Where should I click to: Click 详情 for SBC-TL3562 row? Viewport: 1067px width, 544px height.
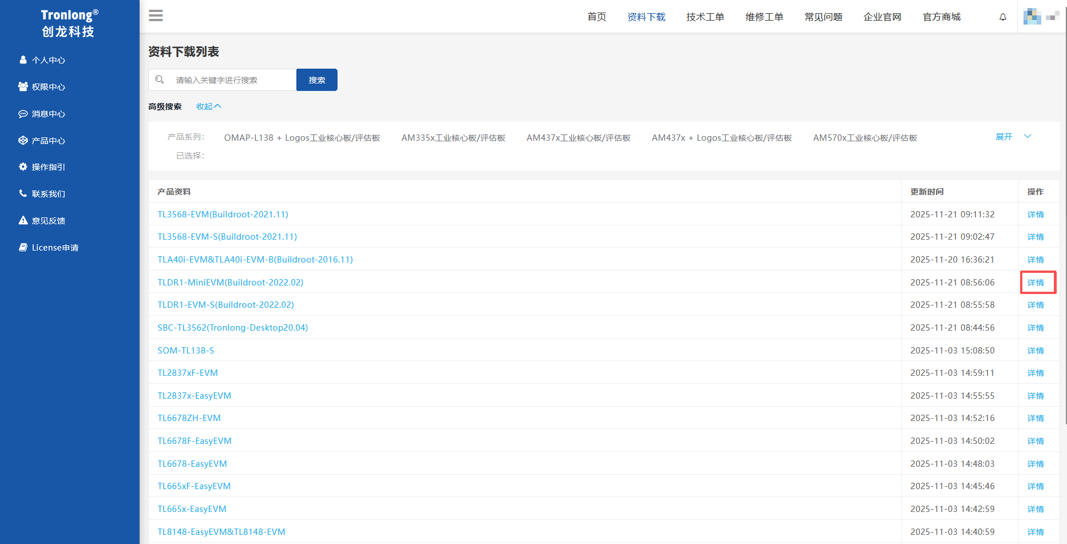point(1036,328)
